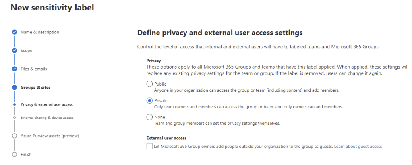This screenshot has height=165, width=412.
Task: Open the Files & emails step
Action: tap(34, 69)
